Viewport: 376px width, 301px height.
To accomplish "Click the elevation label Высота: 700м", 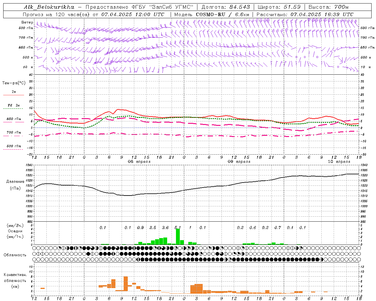I will tap(328, 7).
